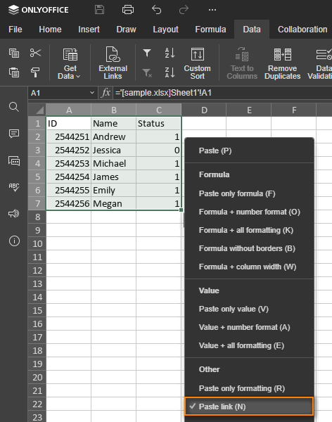This screenshot has width=332, height=422.
Task: Undo the last action
Action: pos(156,10)
